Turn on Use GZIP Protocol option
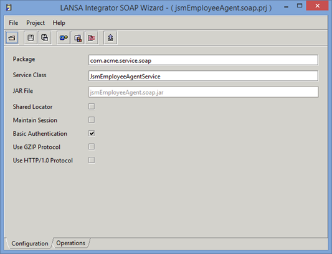The width and height of the screenshot is (332, 254). coord(92,147)
